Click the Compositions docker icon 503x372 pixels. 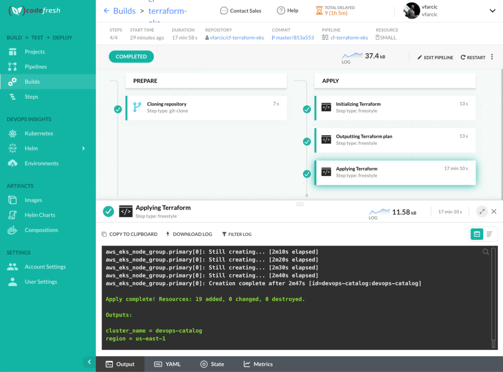12,230
